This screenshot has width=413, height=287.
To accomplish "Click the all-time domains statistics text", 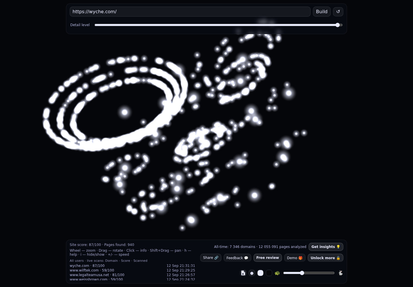I will point(260,247).
